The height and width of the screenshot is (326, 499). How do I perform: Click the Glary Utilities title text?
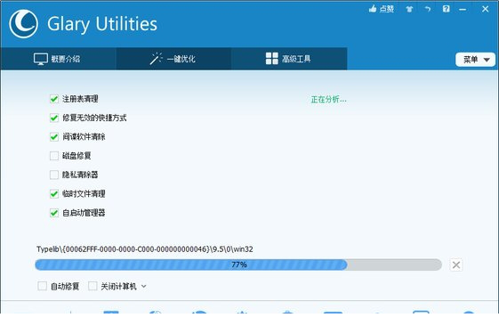tap(102, 24)
